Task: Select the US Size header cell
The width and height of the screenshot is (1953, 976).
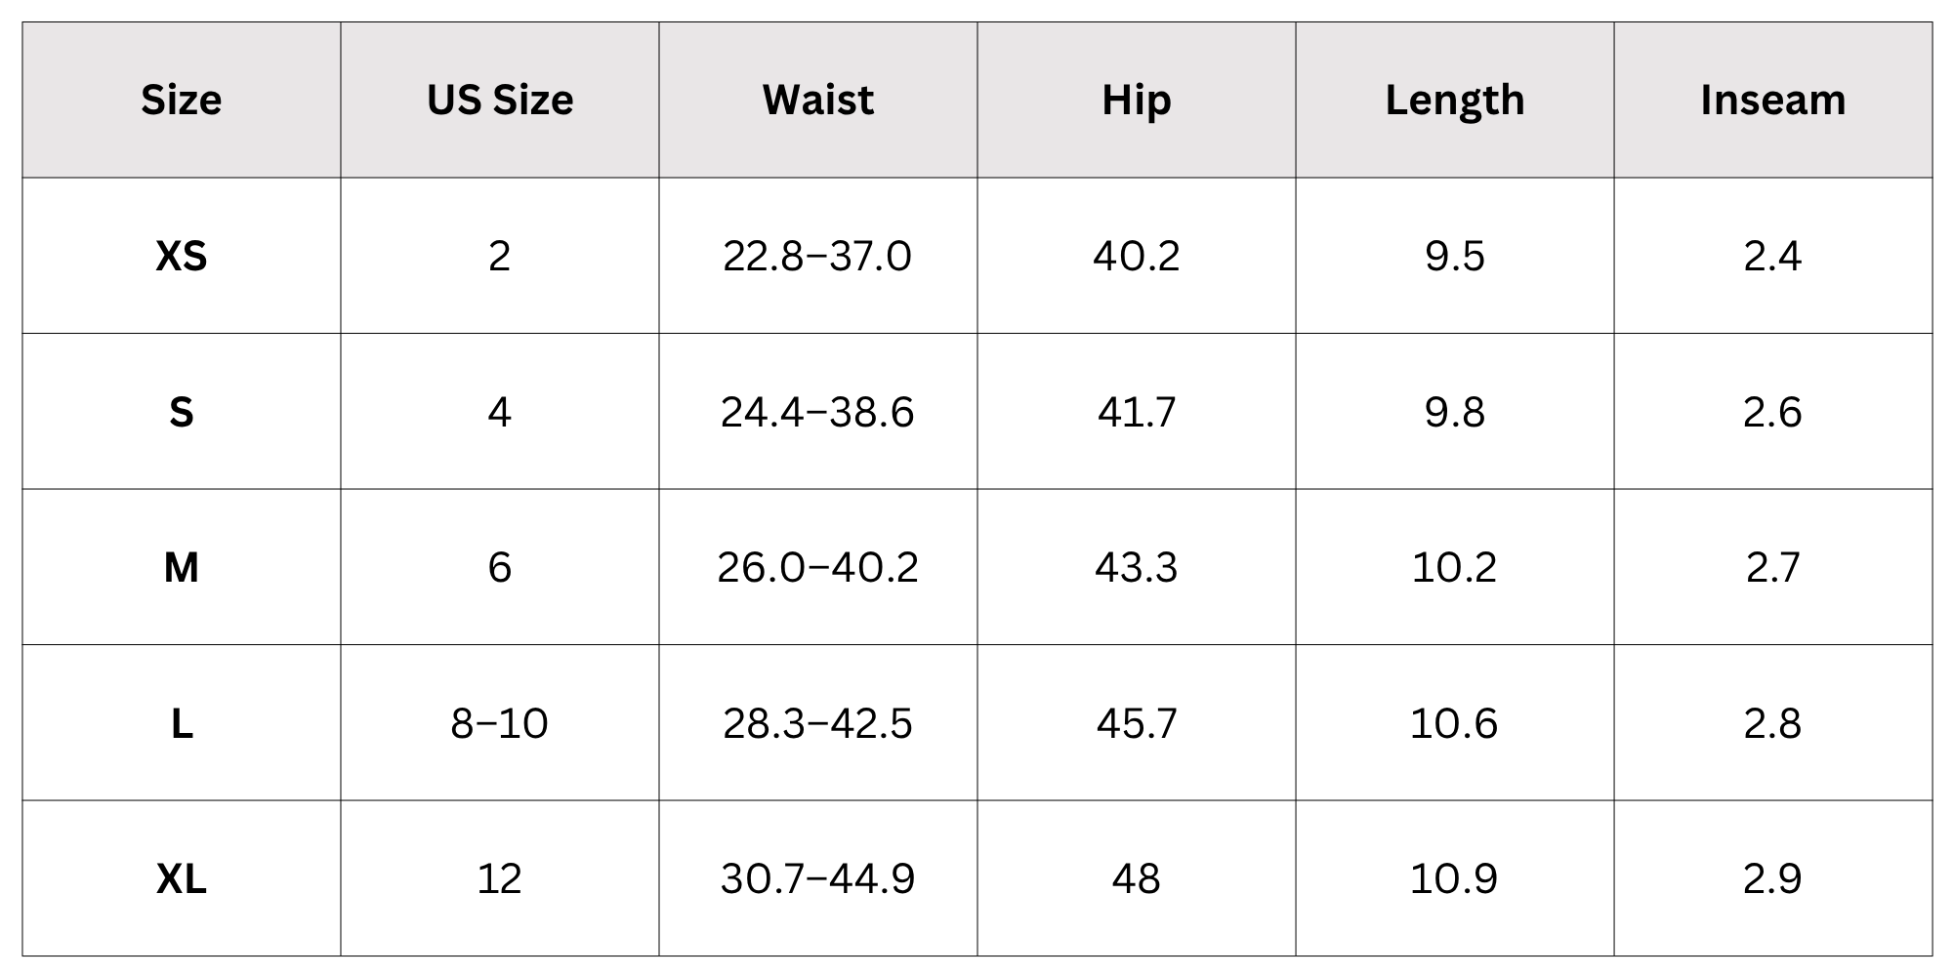Action: 500,100
